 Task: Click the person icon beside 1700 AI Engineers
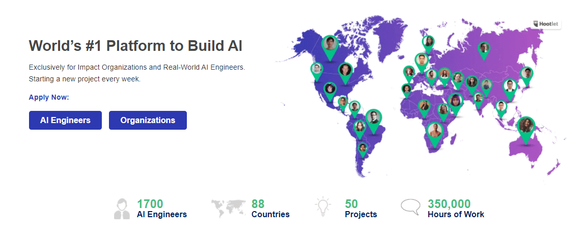(122, 209)
